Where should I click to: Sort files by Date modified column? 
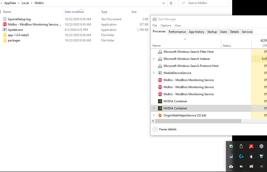click(x=81, y=12)
